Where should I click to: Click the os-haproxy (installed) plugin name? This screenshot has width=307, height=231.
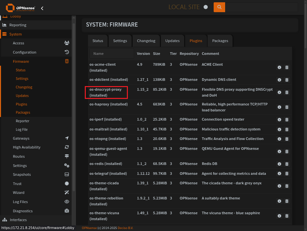click(x=108, y=104)
